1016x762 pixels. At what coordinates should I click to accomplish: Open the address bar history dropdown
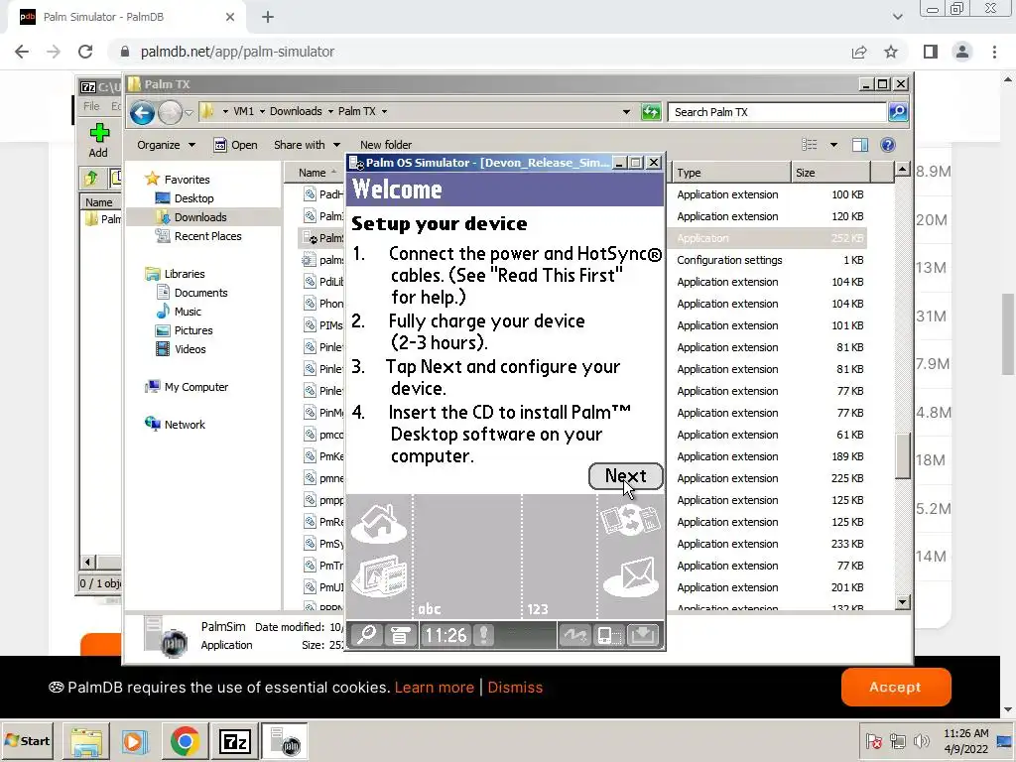pos(626,111)
